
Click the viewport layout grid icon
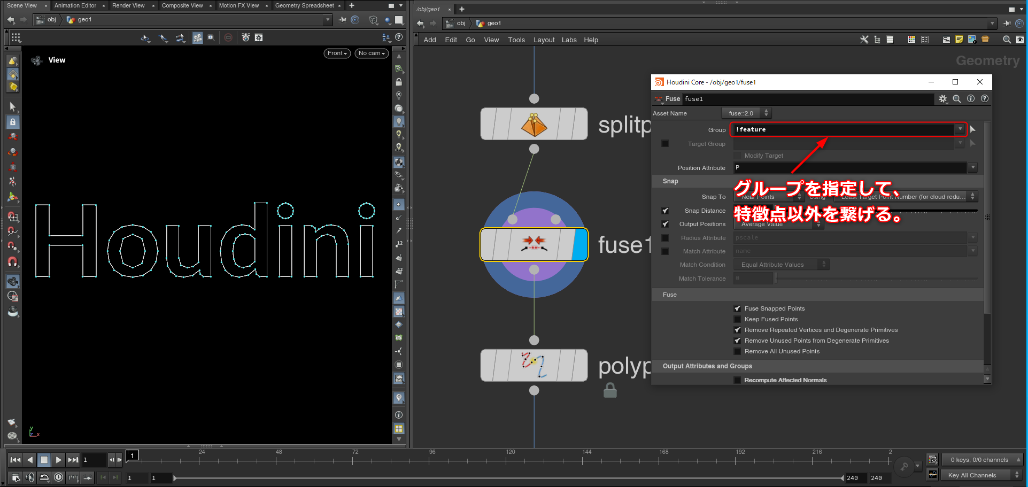coord(399,428)
